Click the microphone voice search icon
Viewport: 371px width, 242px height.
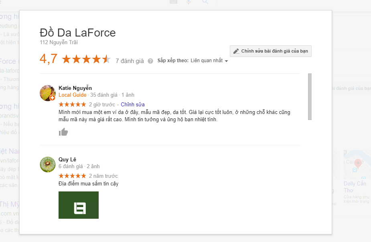pos(189,2)
